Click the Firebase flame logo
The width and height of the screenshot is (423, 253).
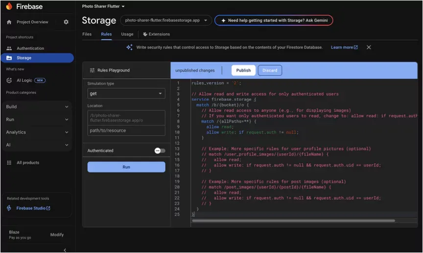[x=9, y=6]
